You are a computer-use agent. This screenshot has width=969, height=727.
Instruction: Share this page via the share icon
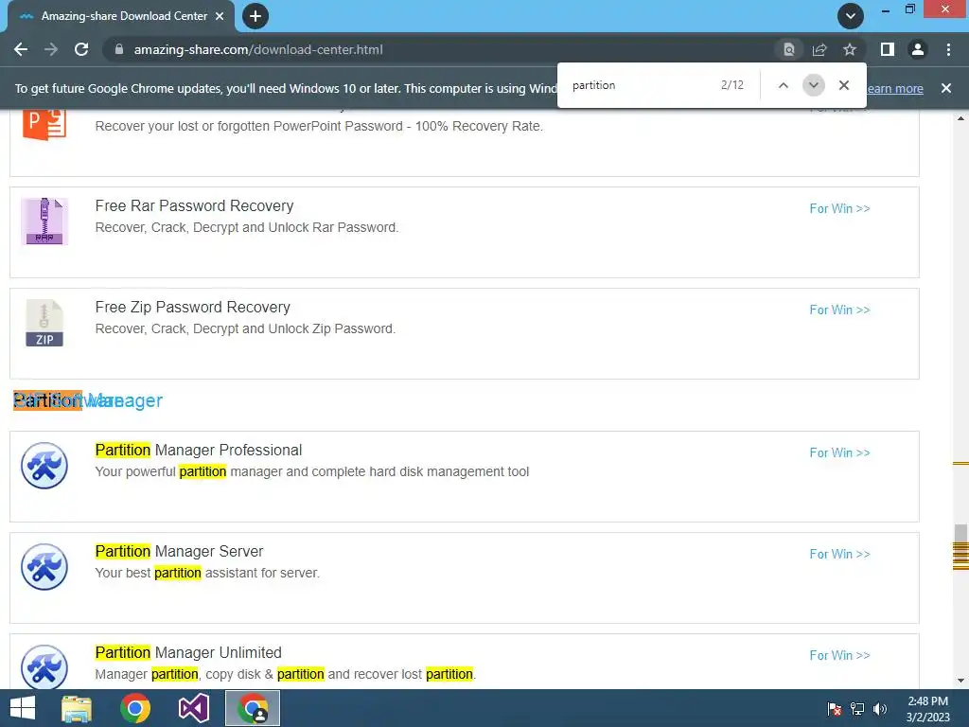(x=819, y=49)
